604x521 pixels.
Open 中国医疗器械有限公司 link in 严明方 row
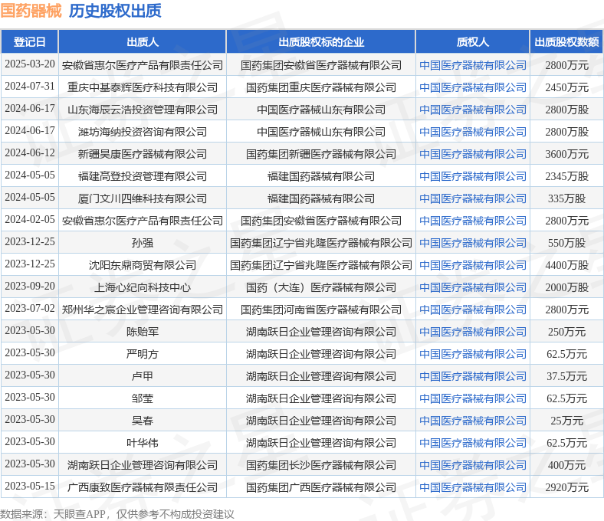[x=473, y=354]
